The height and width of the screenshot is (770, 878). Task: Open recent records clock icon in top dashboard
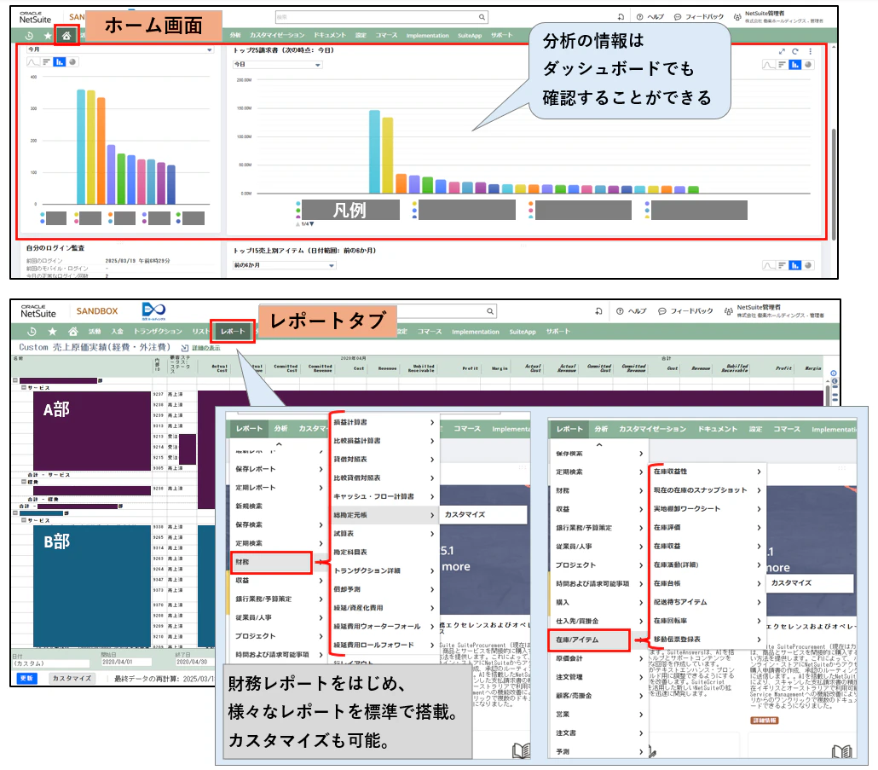30,36
